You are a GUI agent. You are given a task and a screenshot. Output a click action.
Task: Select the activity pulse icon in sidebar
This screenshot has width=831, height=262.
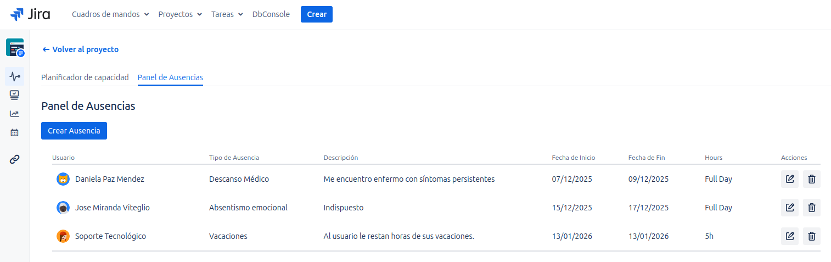pyautogui.click(x=15, y=76)
